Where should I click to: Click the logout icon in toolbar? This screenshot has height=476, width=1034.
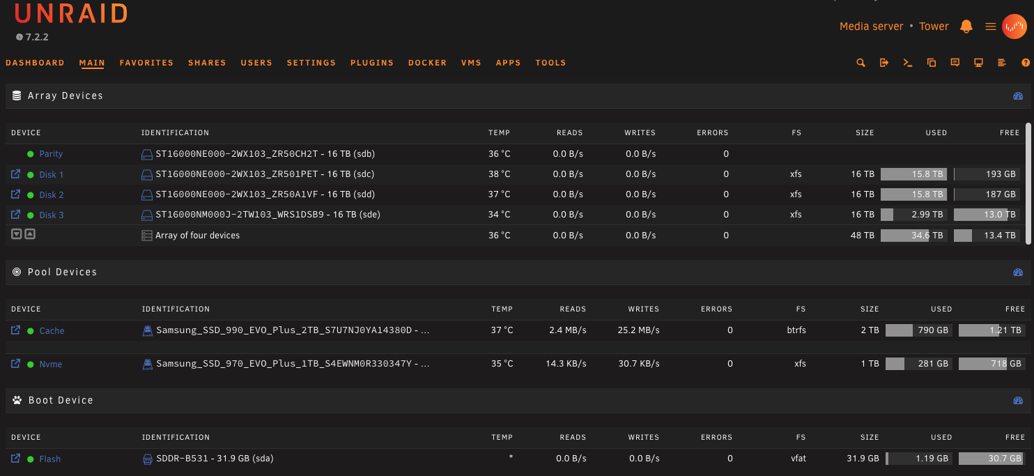pyautogui.click(x=884, y=63)
